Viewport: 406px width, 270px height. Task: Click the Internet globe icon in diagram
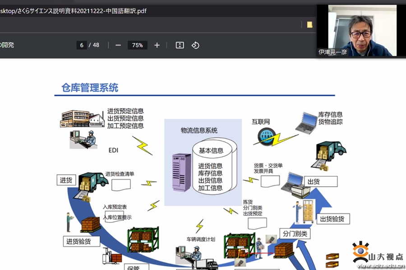click(x=266, y=135)
